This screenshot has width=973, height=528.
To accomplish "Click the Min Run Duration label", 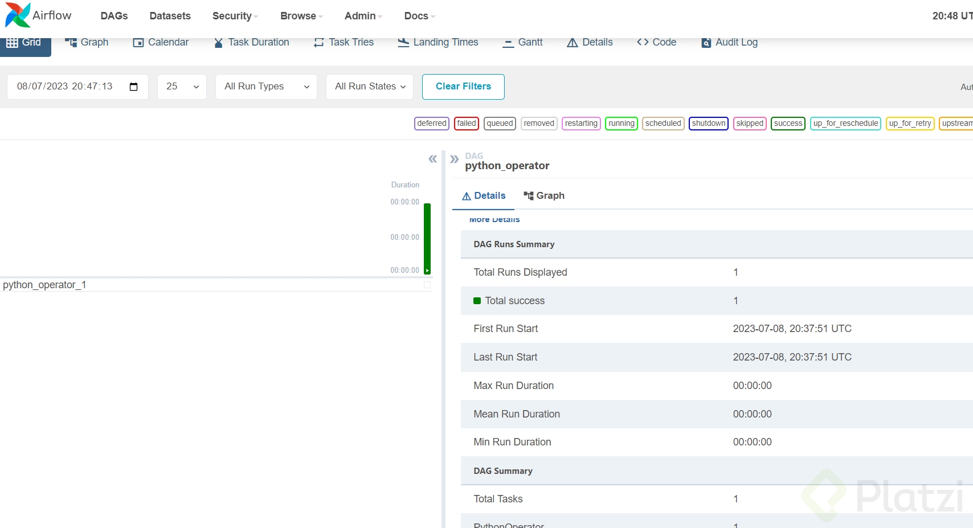I will 512,442.
